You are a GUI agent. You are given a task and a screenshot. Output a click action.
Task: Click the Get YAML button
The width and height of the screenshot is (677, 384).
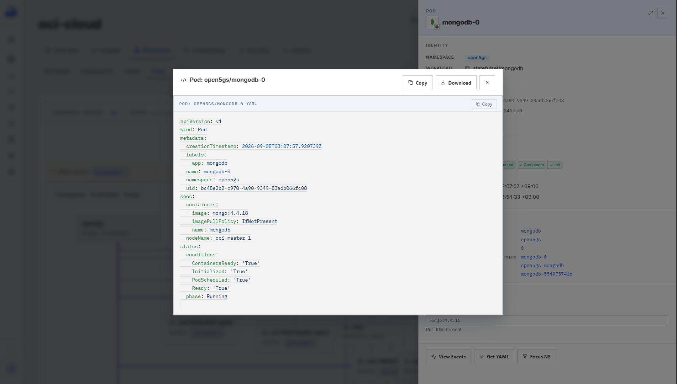click(x=494, y=357)
